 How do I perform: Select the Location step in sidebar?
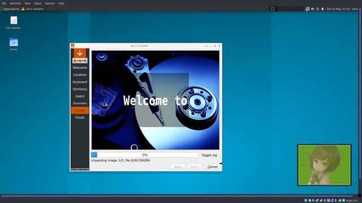tap(80, 75)
